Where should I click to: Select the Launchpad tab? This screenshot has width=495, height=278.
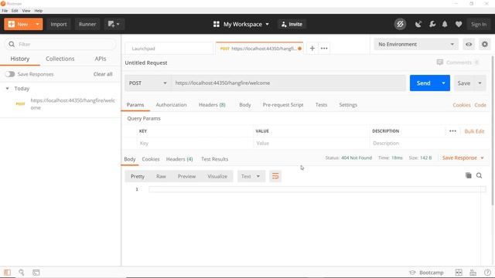(169, 49)
